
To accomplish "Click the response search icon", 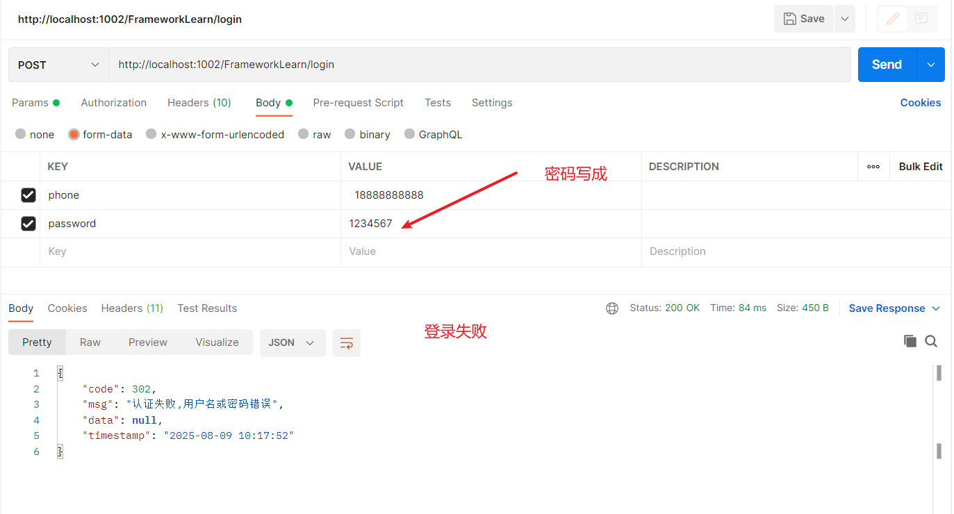I will click(x=932, y=341).
